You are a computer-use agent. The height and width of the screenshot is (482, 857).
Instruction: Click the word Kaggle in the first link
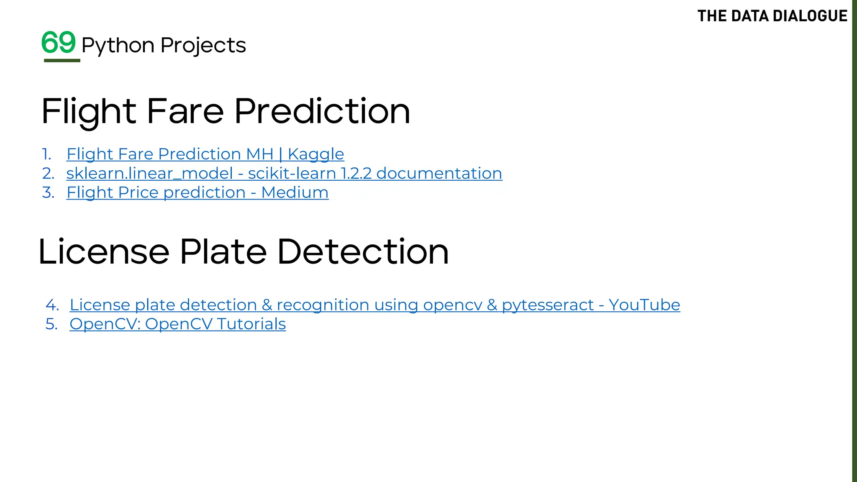(x=316, y=154)
